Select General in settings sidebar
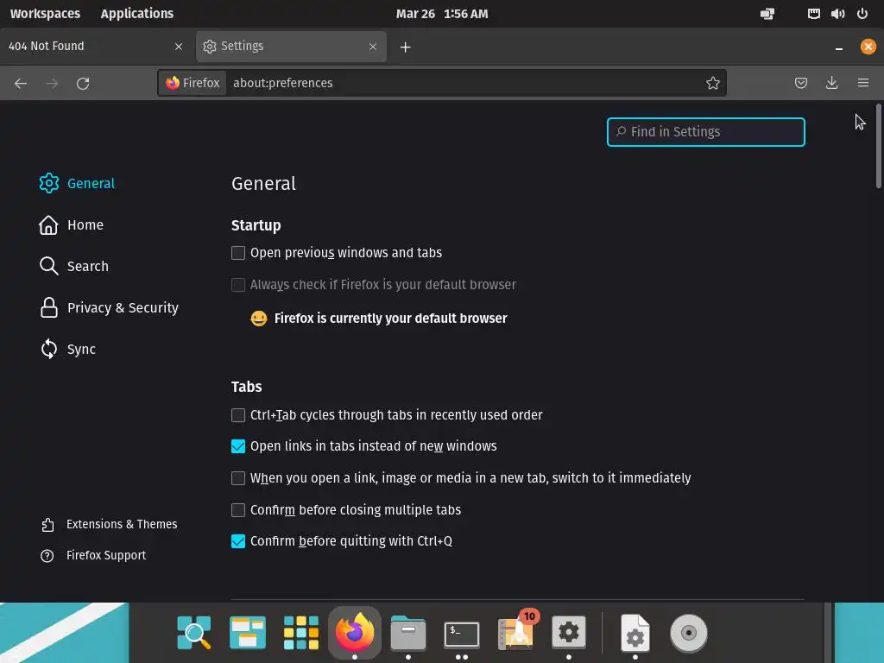 (x=77, y=183)
